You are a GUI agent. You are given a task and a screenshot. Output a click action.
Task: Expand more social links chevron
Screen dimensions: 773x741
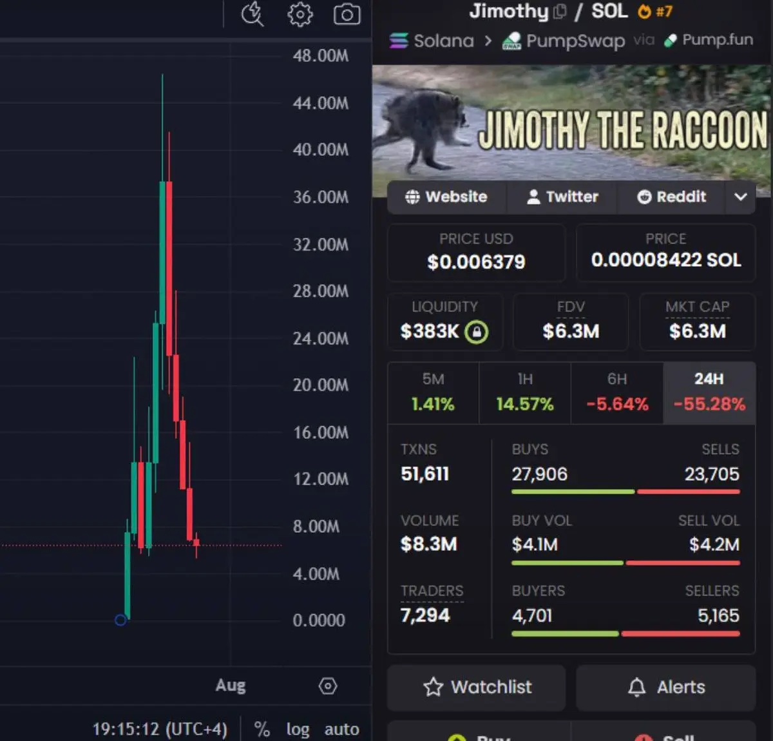pyautogui.click(x=741, y=197)
